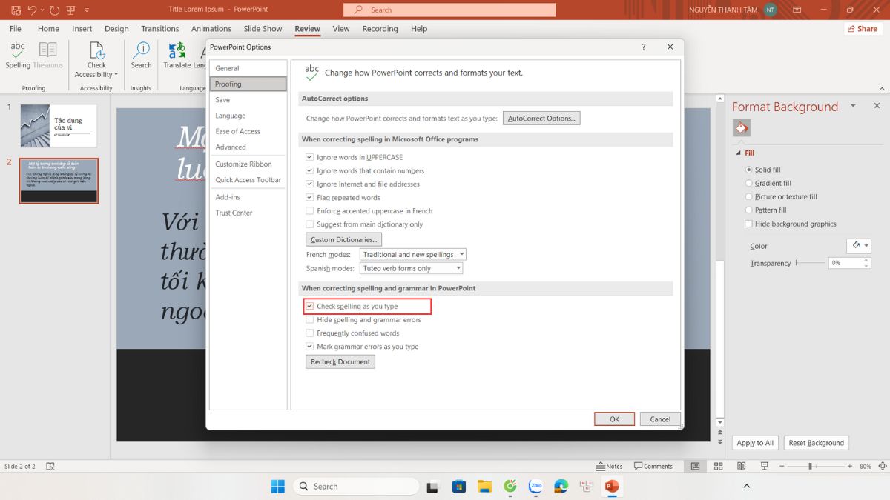Image resolution: width=890 pixels, height=500 pixels.
Task: Open Zalo from the taskbar
Action: click(x=535, y=486)
